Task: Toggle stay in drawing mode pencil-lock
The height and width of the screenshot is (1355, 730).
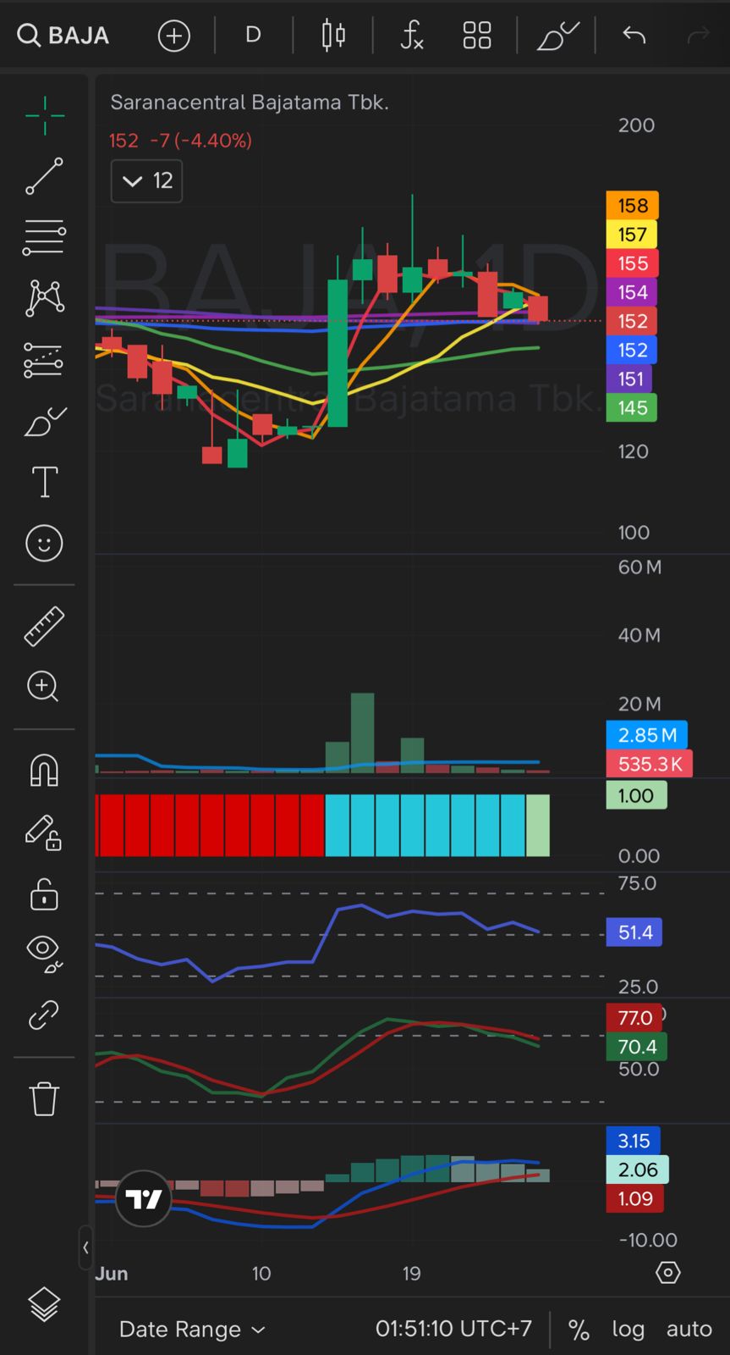Action: click(44, 832)
